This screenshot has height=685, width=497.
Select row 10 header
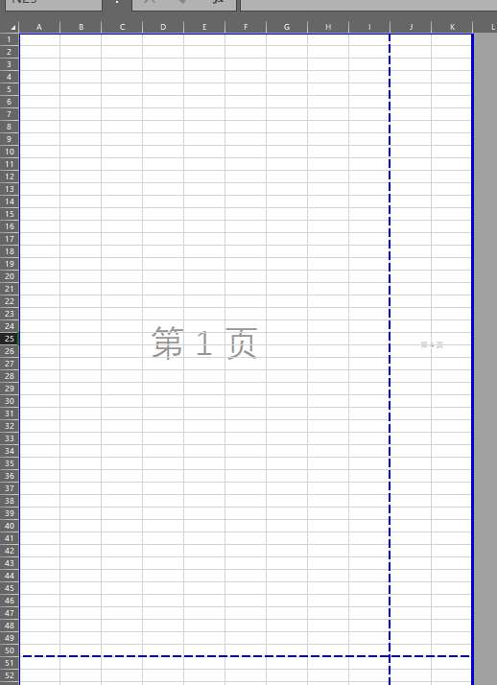click(10, 152)
